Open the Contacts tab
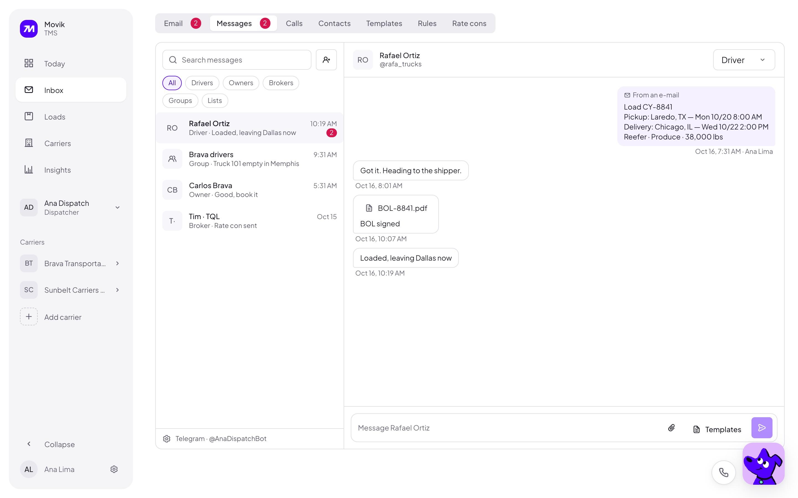Screen dimensions: 798x498 (334, 24)
